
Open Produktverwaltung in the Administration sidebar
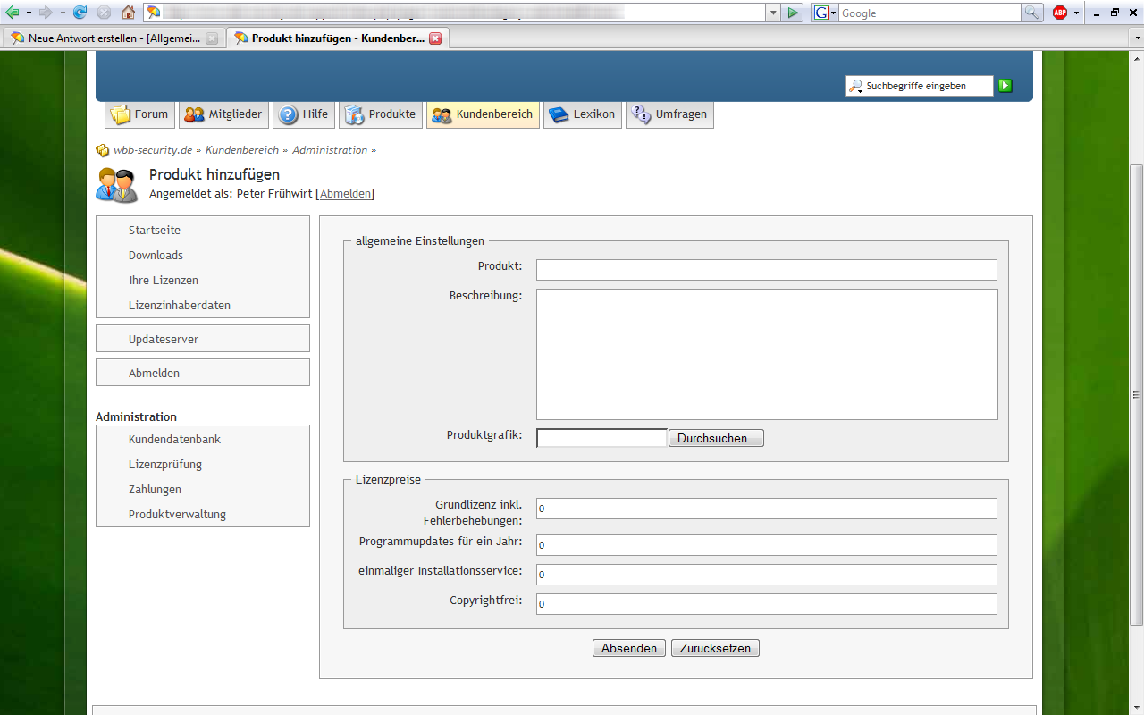[177, 515]
